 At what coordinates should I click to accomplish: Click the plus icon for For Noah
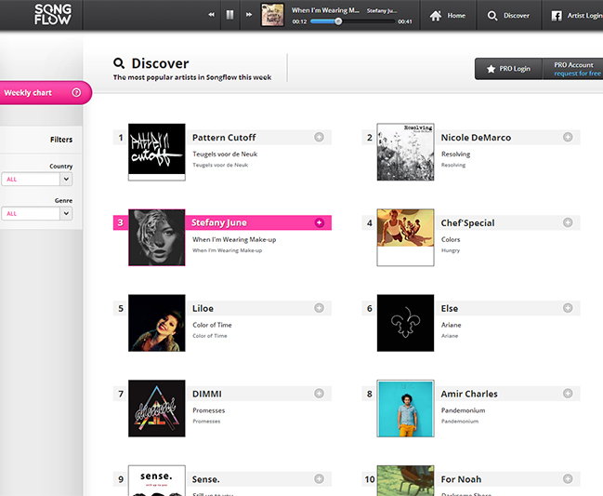click(568, 478)
